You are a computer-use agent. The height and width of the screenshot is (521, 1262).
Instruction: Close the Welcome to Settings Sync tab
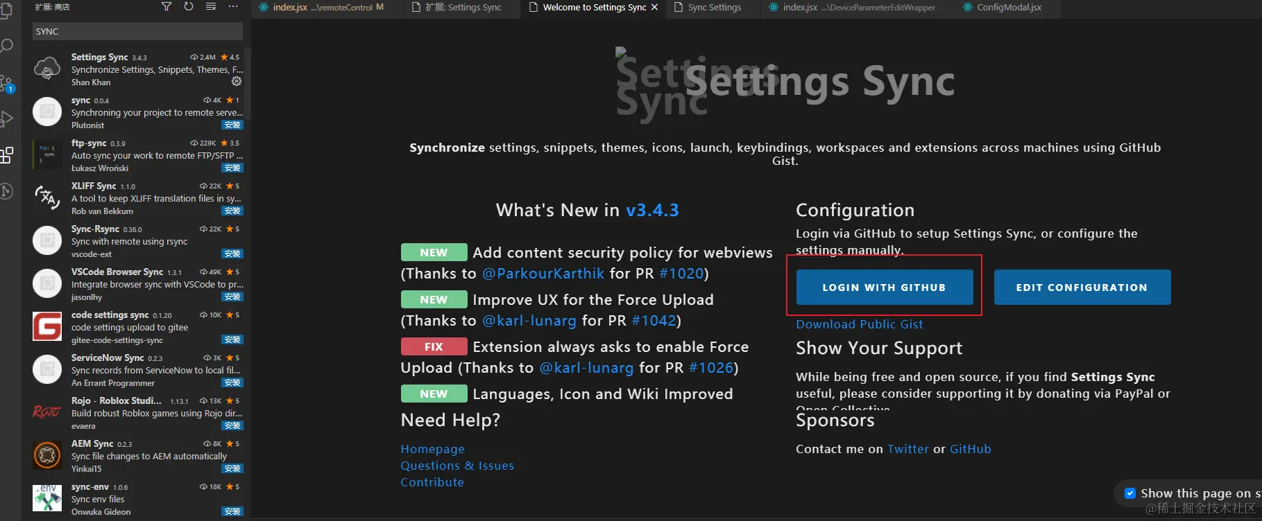pos(654,8)
